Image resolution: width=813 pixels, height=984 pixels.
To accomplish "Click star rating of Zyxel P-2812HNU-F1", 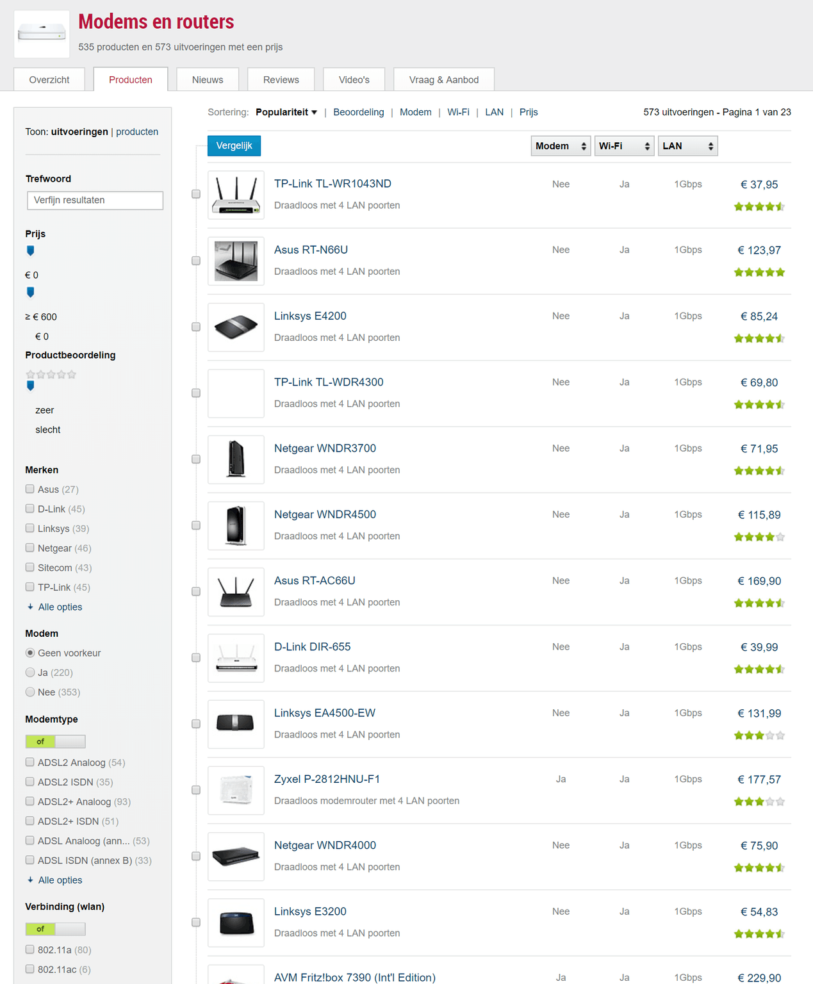I will (759, 801).
